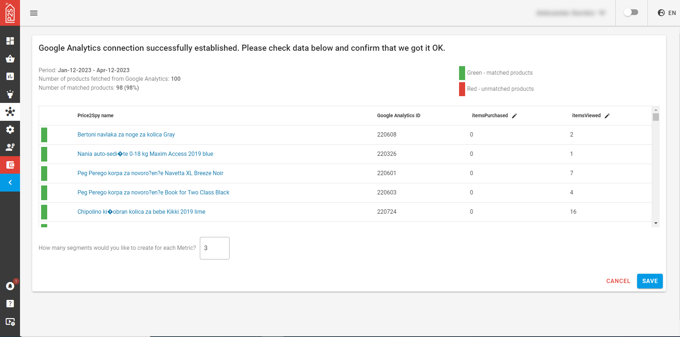Click the red unmatched products legend swatch
The height and width of the screenshot is (337, 680).
[x=462, y=89]
